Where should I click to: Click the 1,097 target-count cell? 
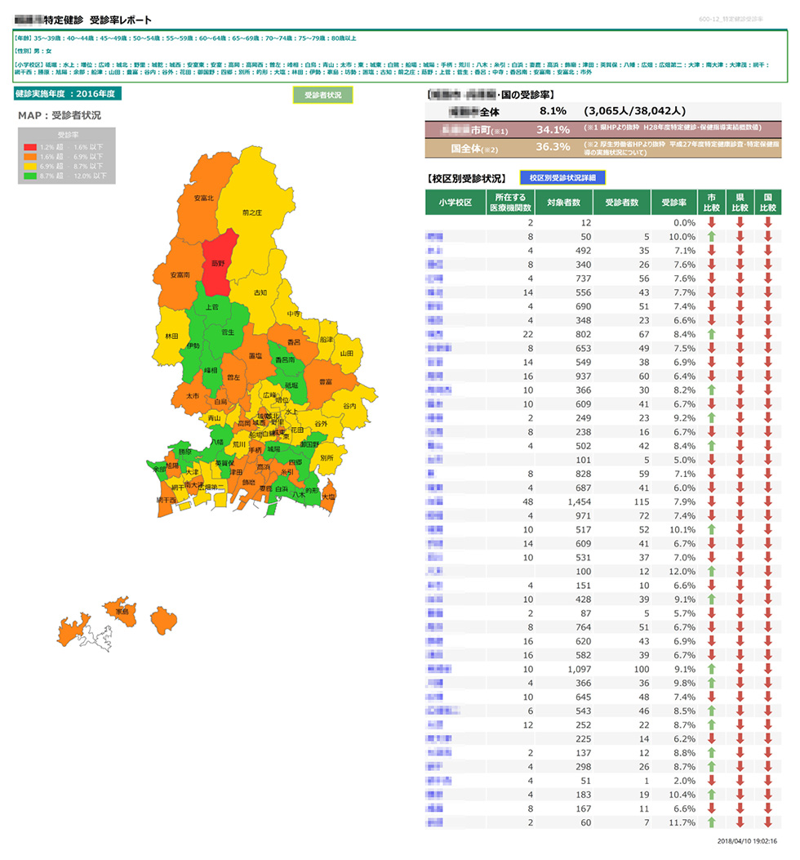click(x=564, y=669)
